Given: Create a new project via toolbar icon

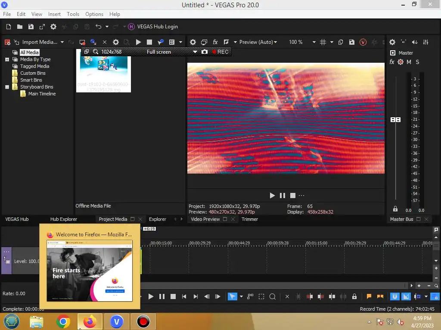Looking at the screenshot, I should click(x=9, y=27).
